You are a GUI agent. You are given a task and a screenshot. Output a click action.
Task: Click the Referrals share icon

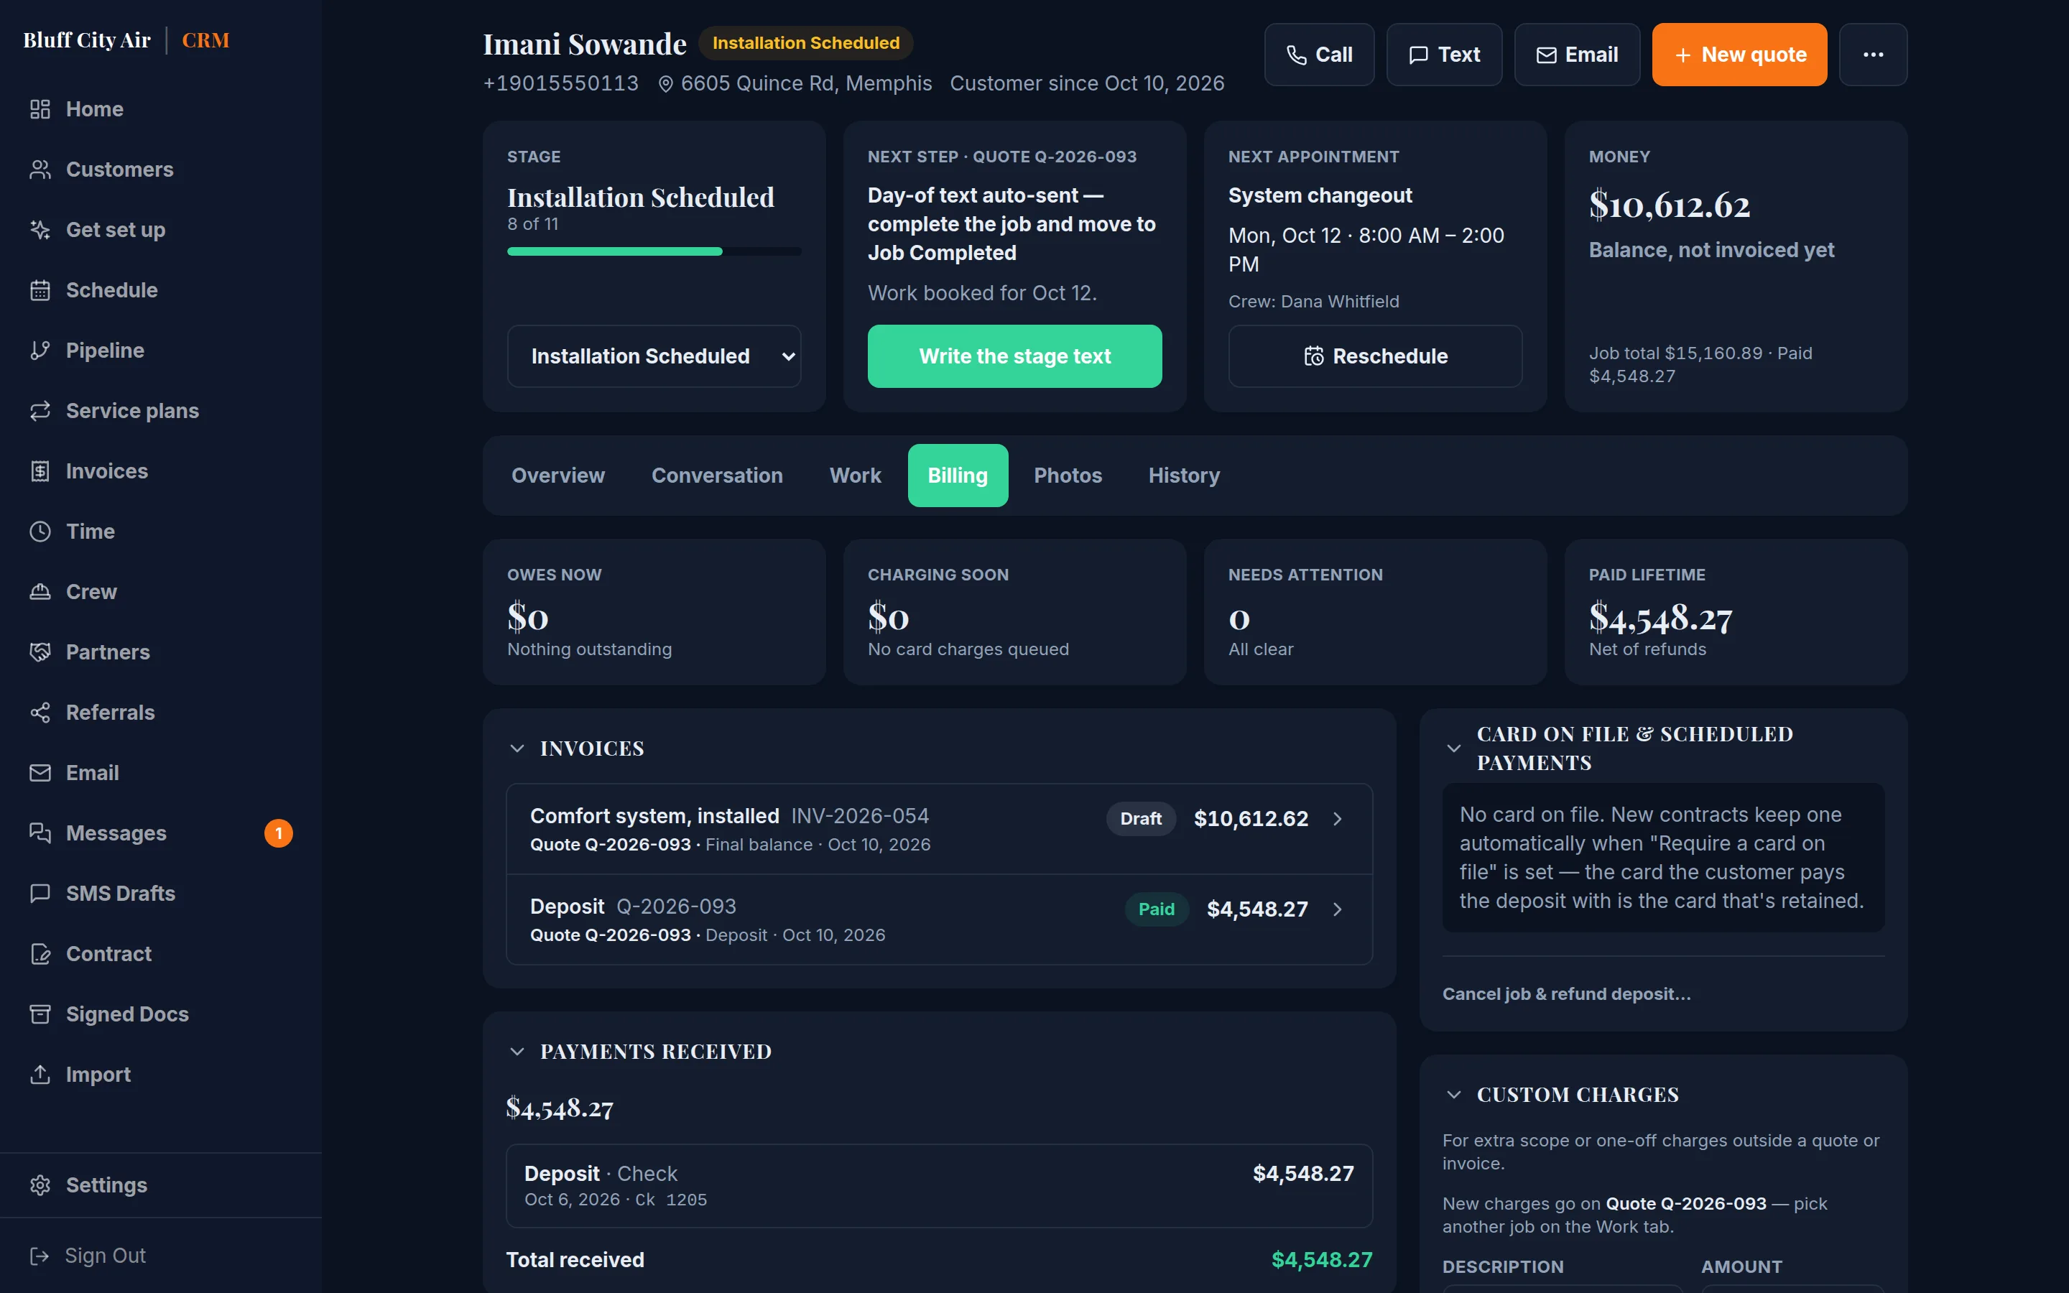tap(40, 713)
